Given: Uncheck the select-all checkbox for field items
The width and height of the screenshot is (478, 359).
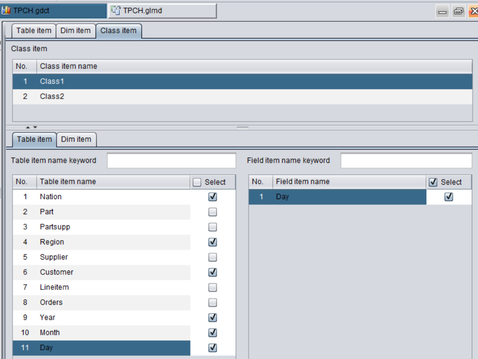Looking at the screenshot, I should (x=433, y=182).
